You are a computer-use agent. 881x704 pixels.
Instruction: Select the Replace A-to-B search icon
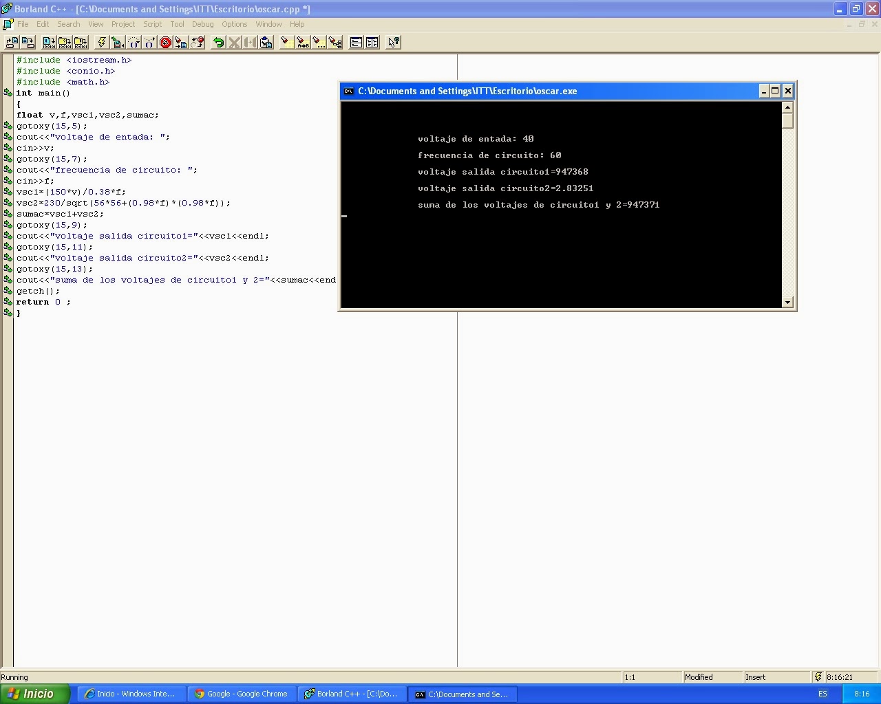coord(303,42)
